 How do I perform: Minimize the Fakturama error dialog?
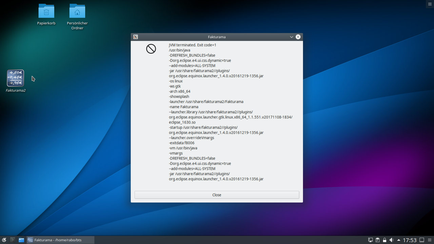pos(291,37)
